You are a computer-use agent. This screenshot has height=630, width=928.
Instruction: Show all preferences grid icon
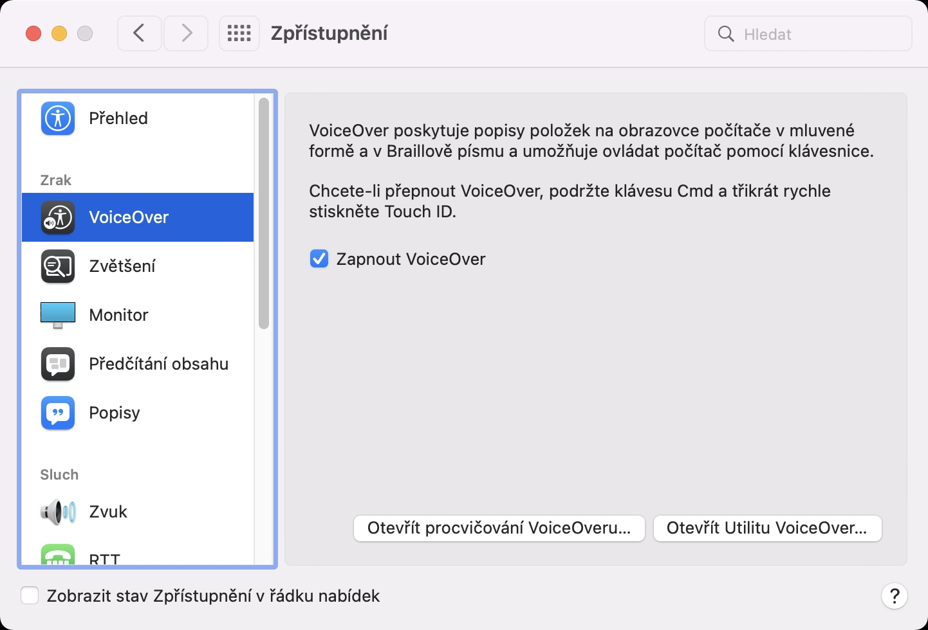click(x=239, y=33)
